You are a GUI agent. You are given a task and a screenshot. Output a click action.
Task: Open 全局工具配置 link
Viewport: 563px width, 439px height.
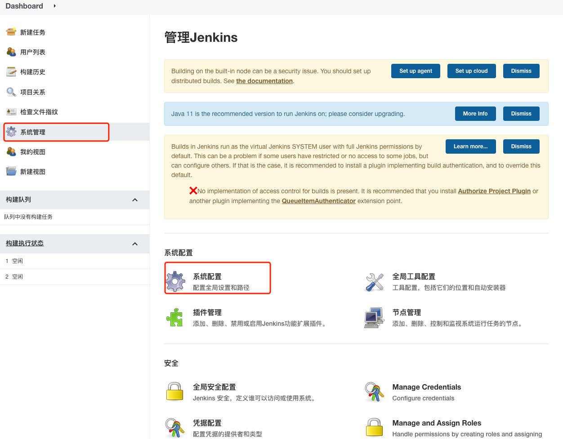pos(414,276)
